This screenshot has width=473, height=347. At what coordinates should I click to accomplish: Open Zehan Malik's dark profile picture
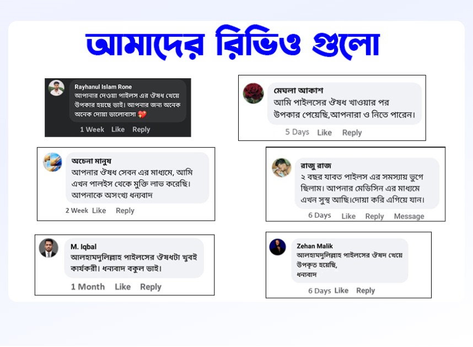point(277,247)
